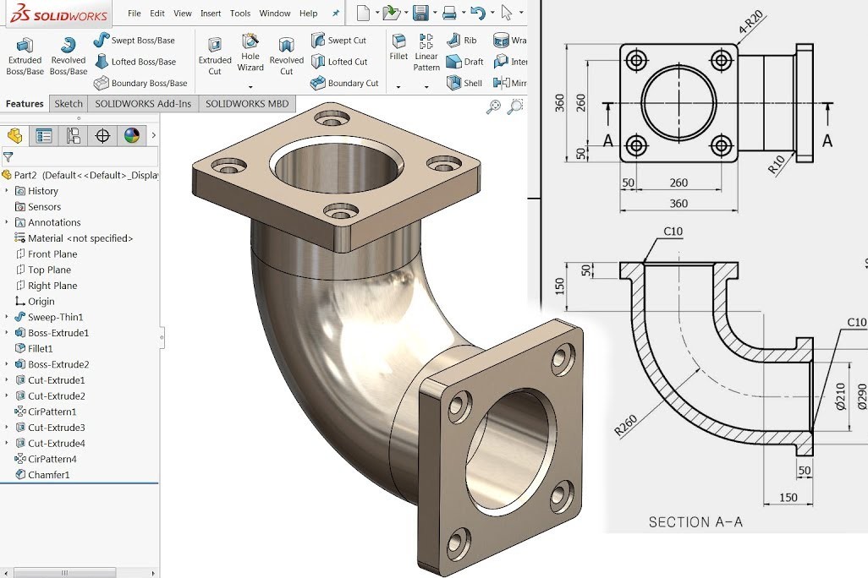Viewport: 868px width, 578px height.
Task: Open the Insert menu
Action: click(211, 14)
